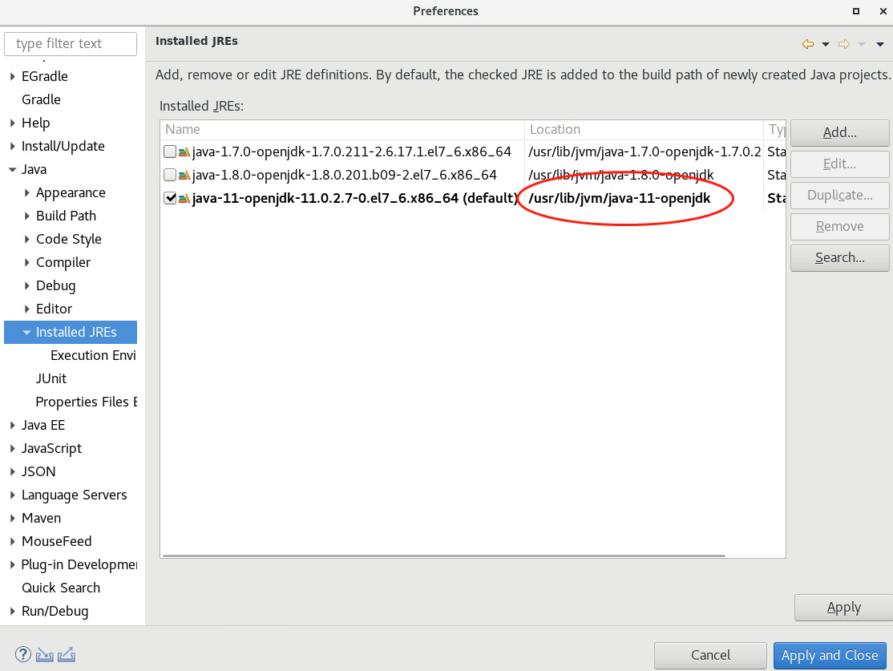Open the export preferences icon

[x=66, y=654]
